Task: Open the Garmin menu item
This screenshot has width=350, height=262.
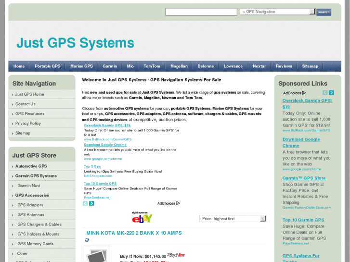Action: click(x=110, y=66)
